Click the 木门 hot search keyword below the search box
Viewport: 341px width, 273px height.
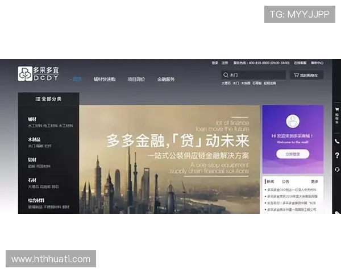(x=236, y=83)
